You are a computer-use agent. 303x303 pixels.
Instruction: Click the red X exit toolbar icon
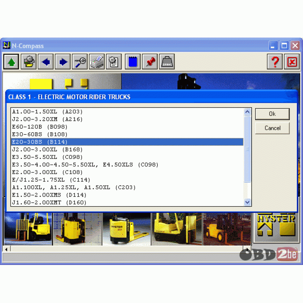[292, 62]
